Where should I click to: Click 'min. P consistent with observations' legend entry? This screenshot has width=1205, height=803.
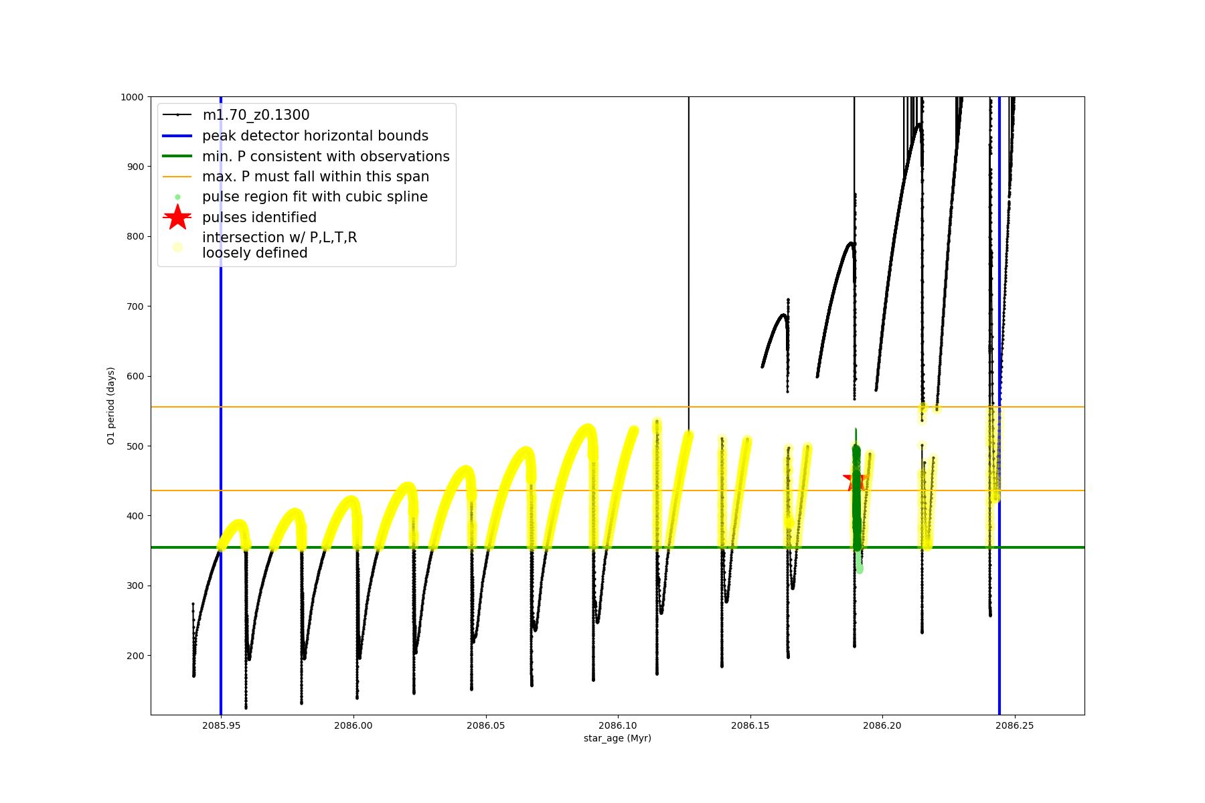pyautogui.click(x=325, y=157)
